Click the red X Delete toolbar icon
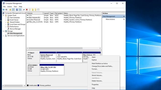The height and width of the screenshot is (90, 161). point(27,9)
